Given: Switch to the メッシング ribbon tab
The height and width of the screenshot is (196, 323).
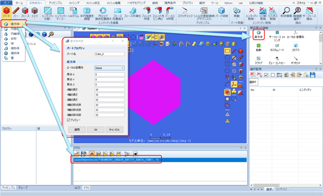Looking at the screenshot, I should coord(74,3).
